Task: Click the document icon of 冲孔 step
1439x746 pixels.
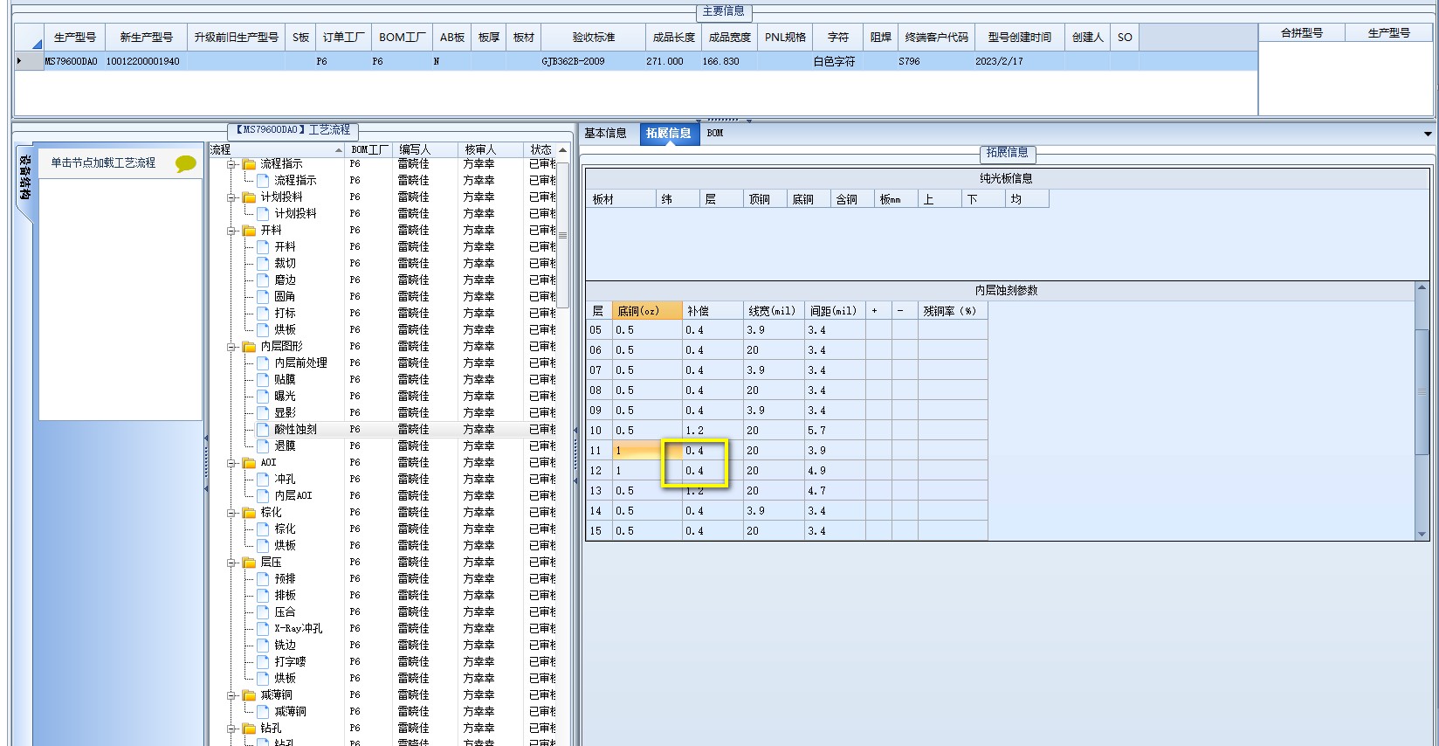Action: [263, 479]
